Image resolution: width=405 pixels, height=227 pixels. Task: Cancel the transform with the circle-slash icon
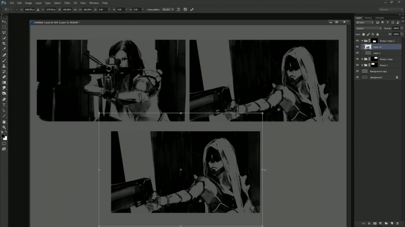tap(185, 9)
